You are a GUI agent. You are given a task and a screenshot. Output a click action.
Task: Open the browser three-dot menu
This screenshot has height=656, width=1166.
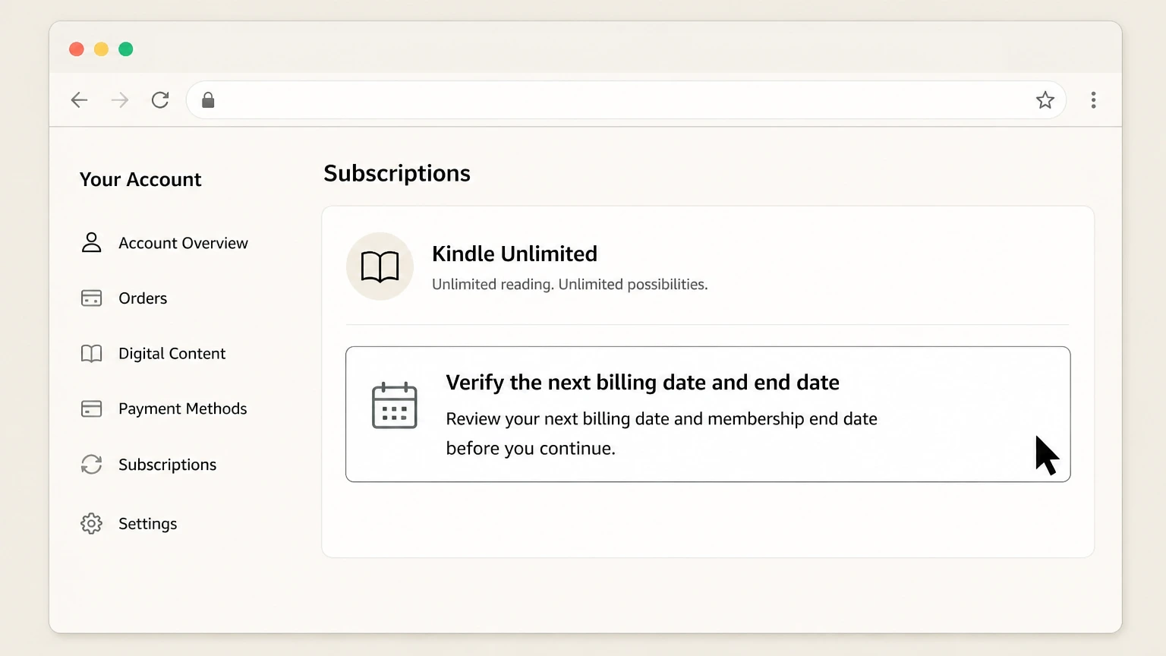pos(1093,100)
